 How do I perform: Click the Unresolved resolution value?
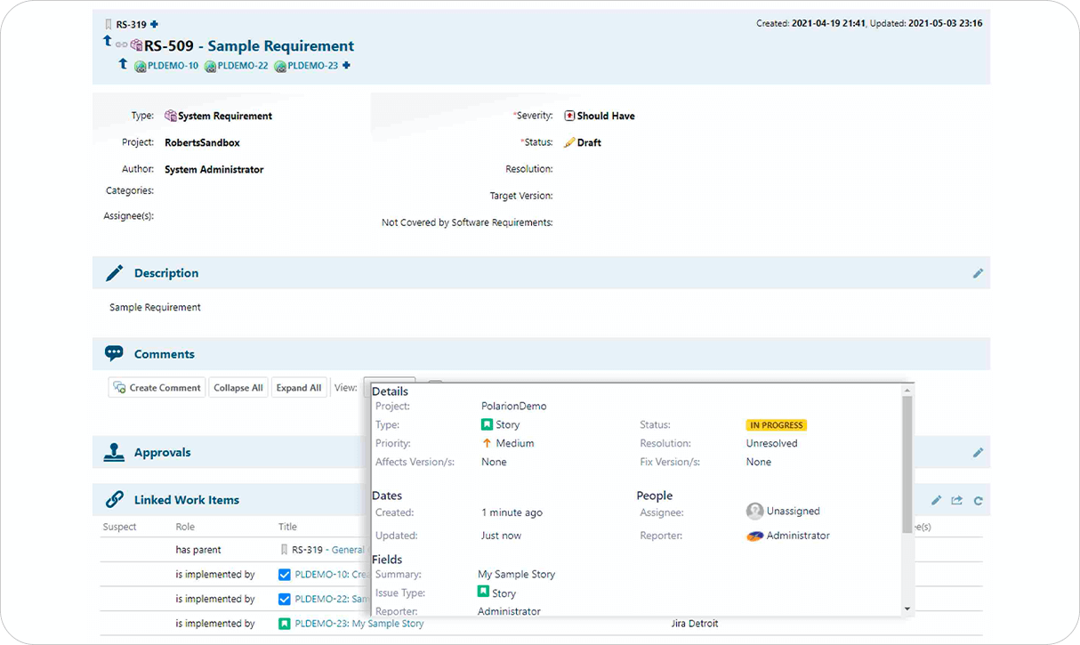click(x=772, y=443)
